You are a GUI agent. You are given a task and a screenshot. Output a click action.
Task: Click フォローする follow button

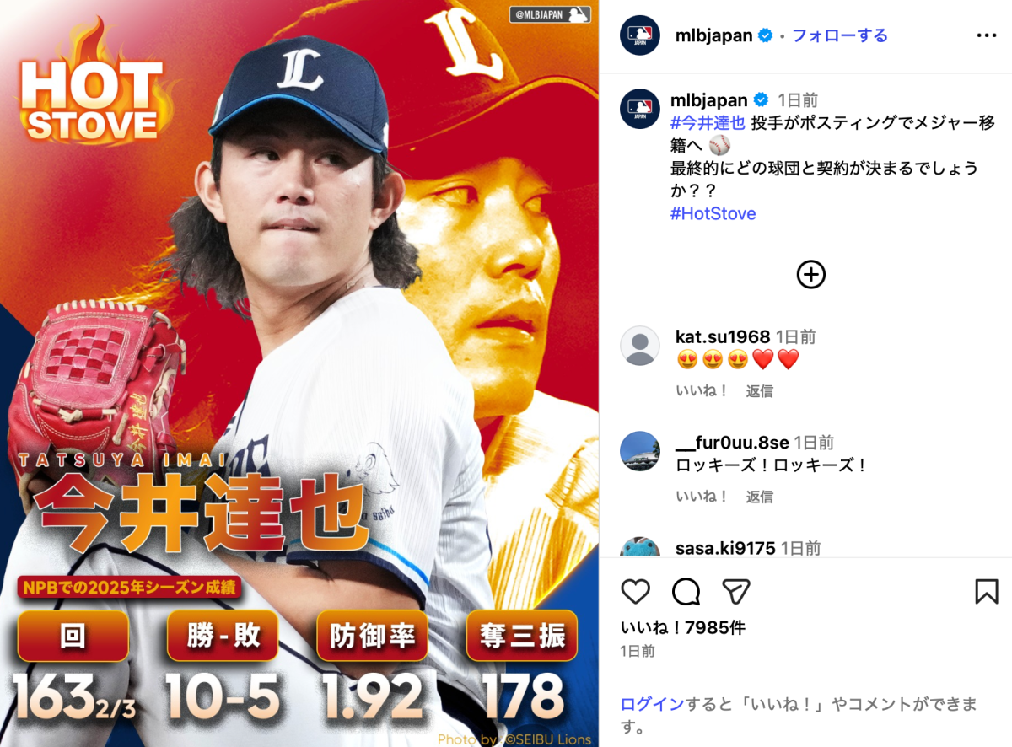click(x=839, y=35)
